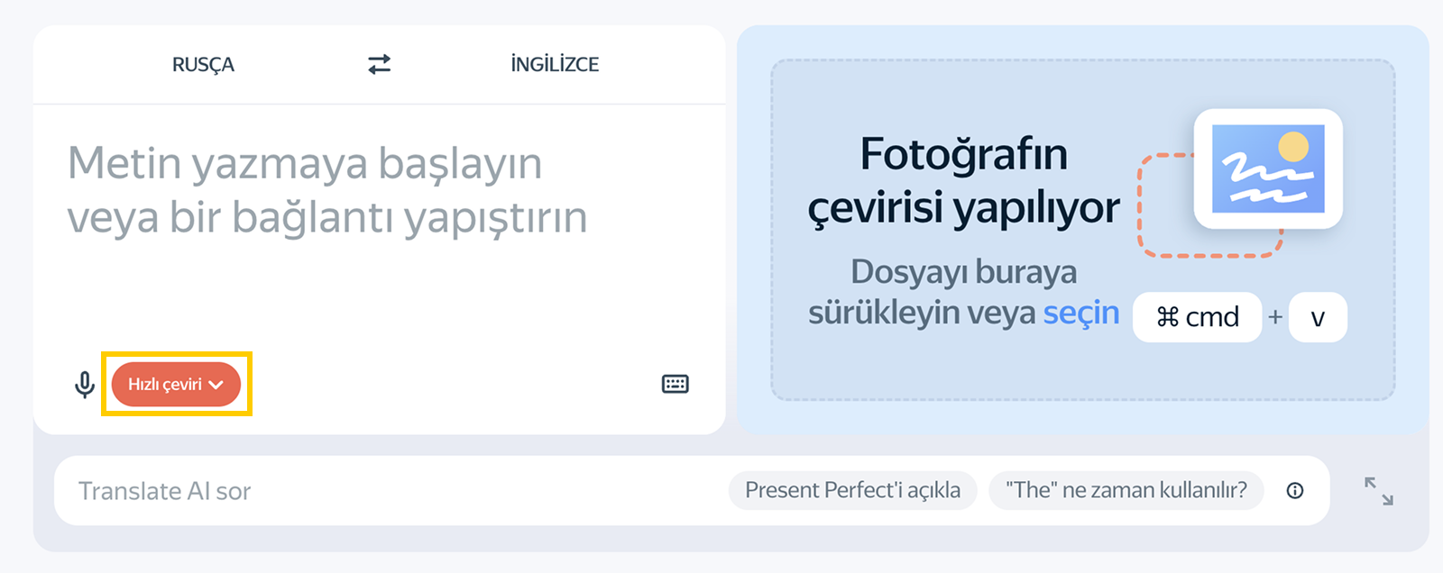This screenshot has width=1443, height=573.
Task: Click the swap languages arrows icon
Action: pyautogui.click(x=379, y=64)
